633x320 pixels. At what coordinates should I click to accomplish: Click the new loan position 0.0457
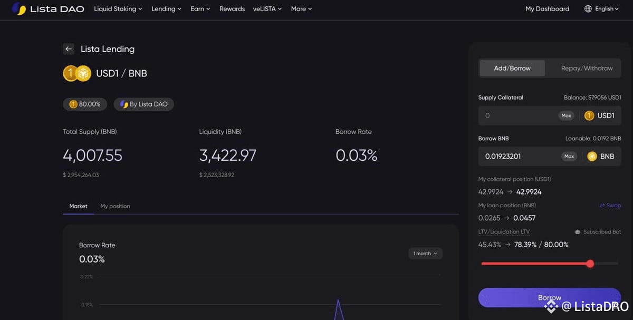pos(524,218)
